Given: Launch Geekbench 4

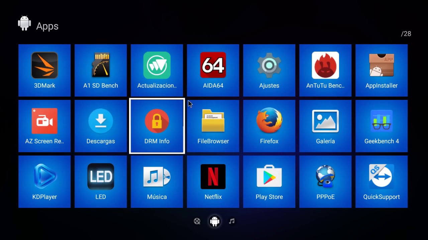Looking at the screenshot, I should tap(382, 126).
